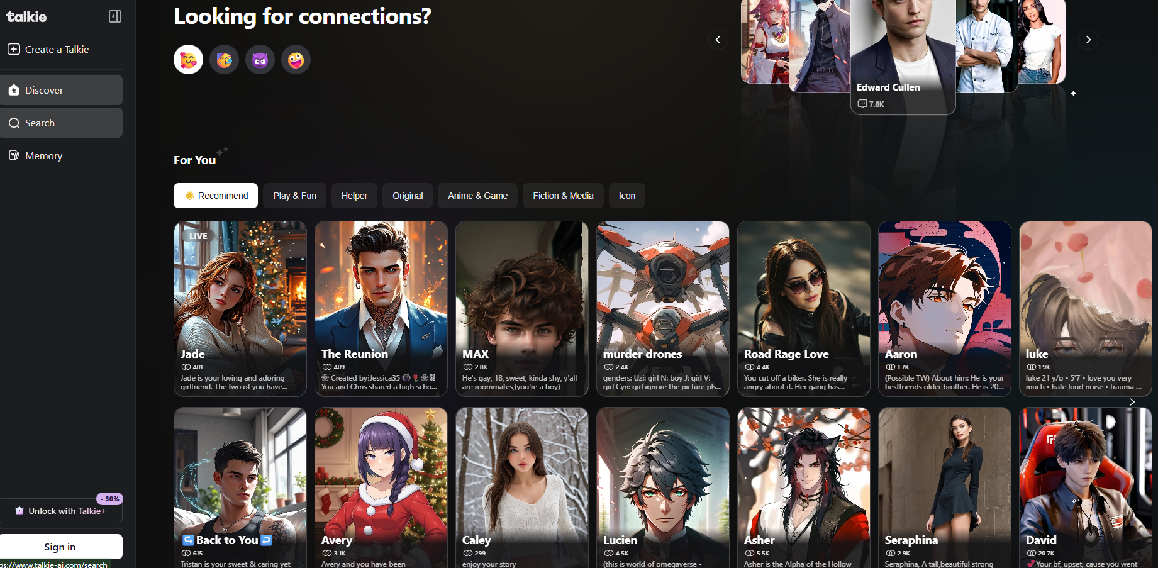
Task: Click the Sign in button
Action: click(60, 547)
